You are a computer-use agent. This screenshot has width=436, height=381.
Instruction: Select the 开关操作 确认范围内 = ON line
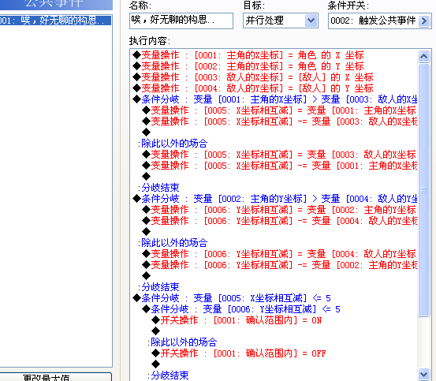pyautogui.click(x=237, y=320)
